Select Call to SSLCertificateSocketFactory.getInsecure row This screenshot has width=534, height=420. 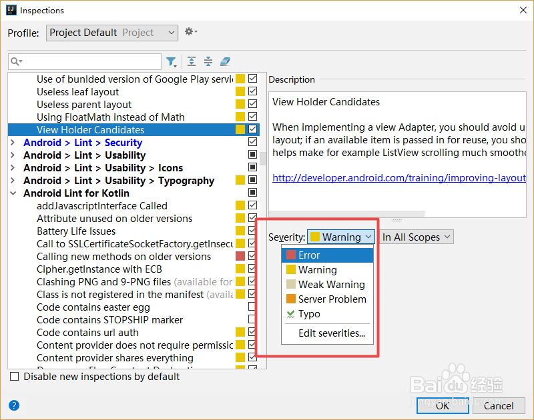(x=135, y=244)
